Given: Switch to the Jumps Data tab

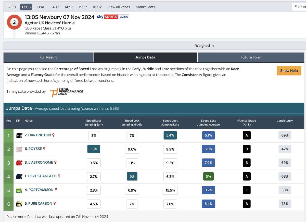Looking at the screenshot, I should [x=145, y=57].
